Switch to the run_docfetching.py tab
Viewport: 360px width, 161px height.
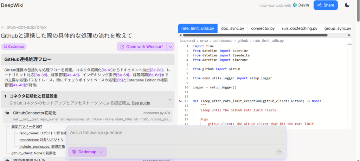[x=300, y=28]
